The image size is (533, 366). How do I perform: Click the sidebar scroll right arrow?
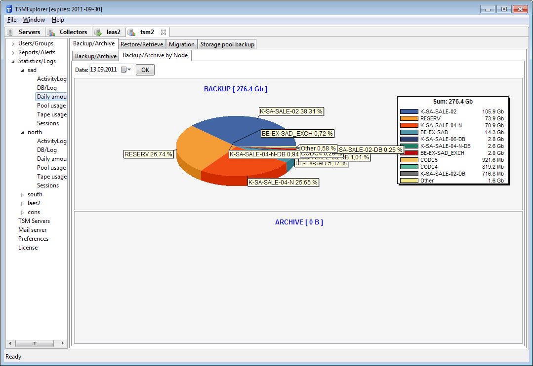pos(62,343)
